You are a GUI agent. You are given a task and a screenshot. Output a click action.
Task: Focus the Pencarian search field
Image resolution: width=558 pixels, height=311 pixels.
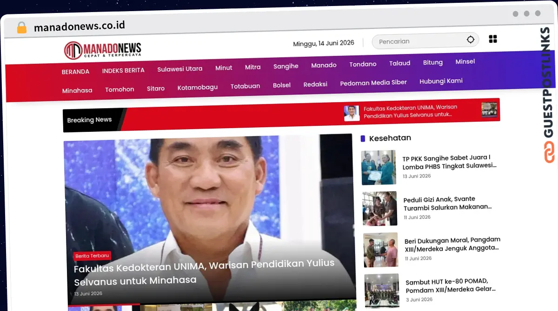coord(425,41)
